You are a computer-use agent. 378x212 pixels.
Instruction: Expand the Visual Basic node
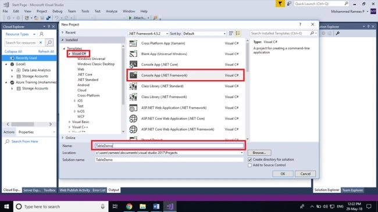point(69,122)
